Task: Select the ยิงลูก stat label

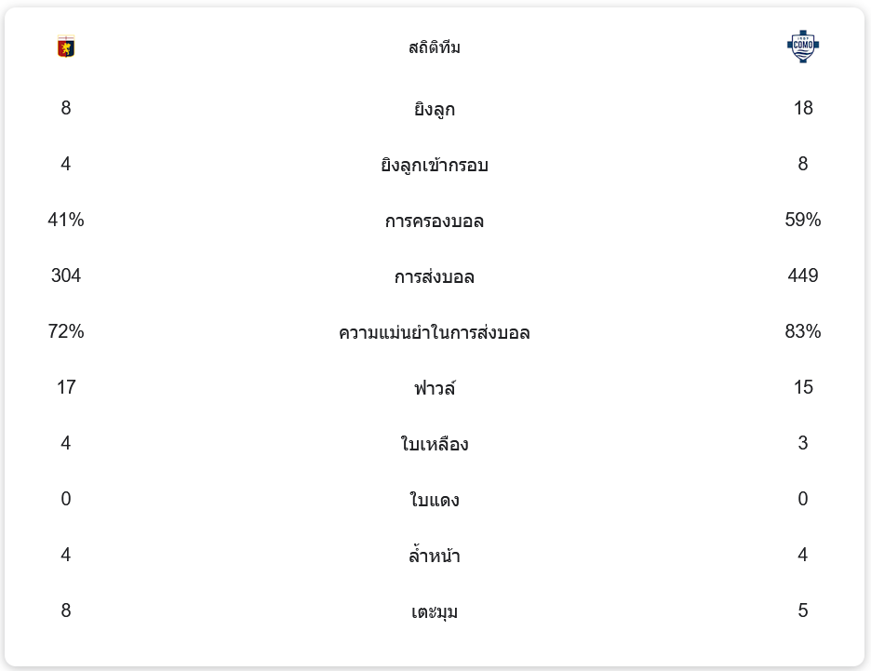Action: [435, 109]
